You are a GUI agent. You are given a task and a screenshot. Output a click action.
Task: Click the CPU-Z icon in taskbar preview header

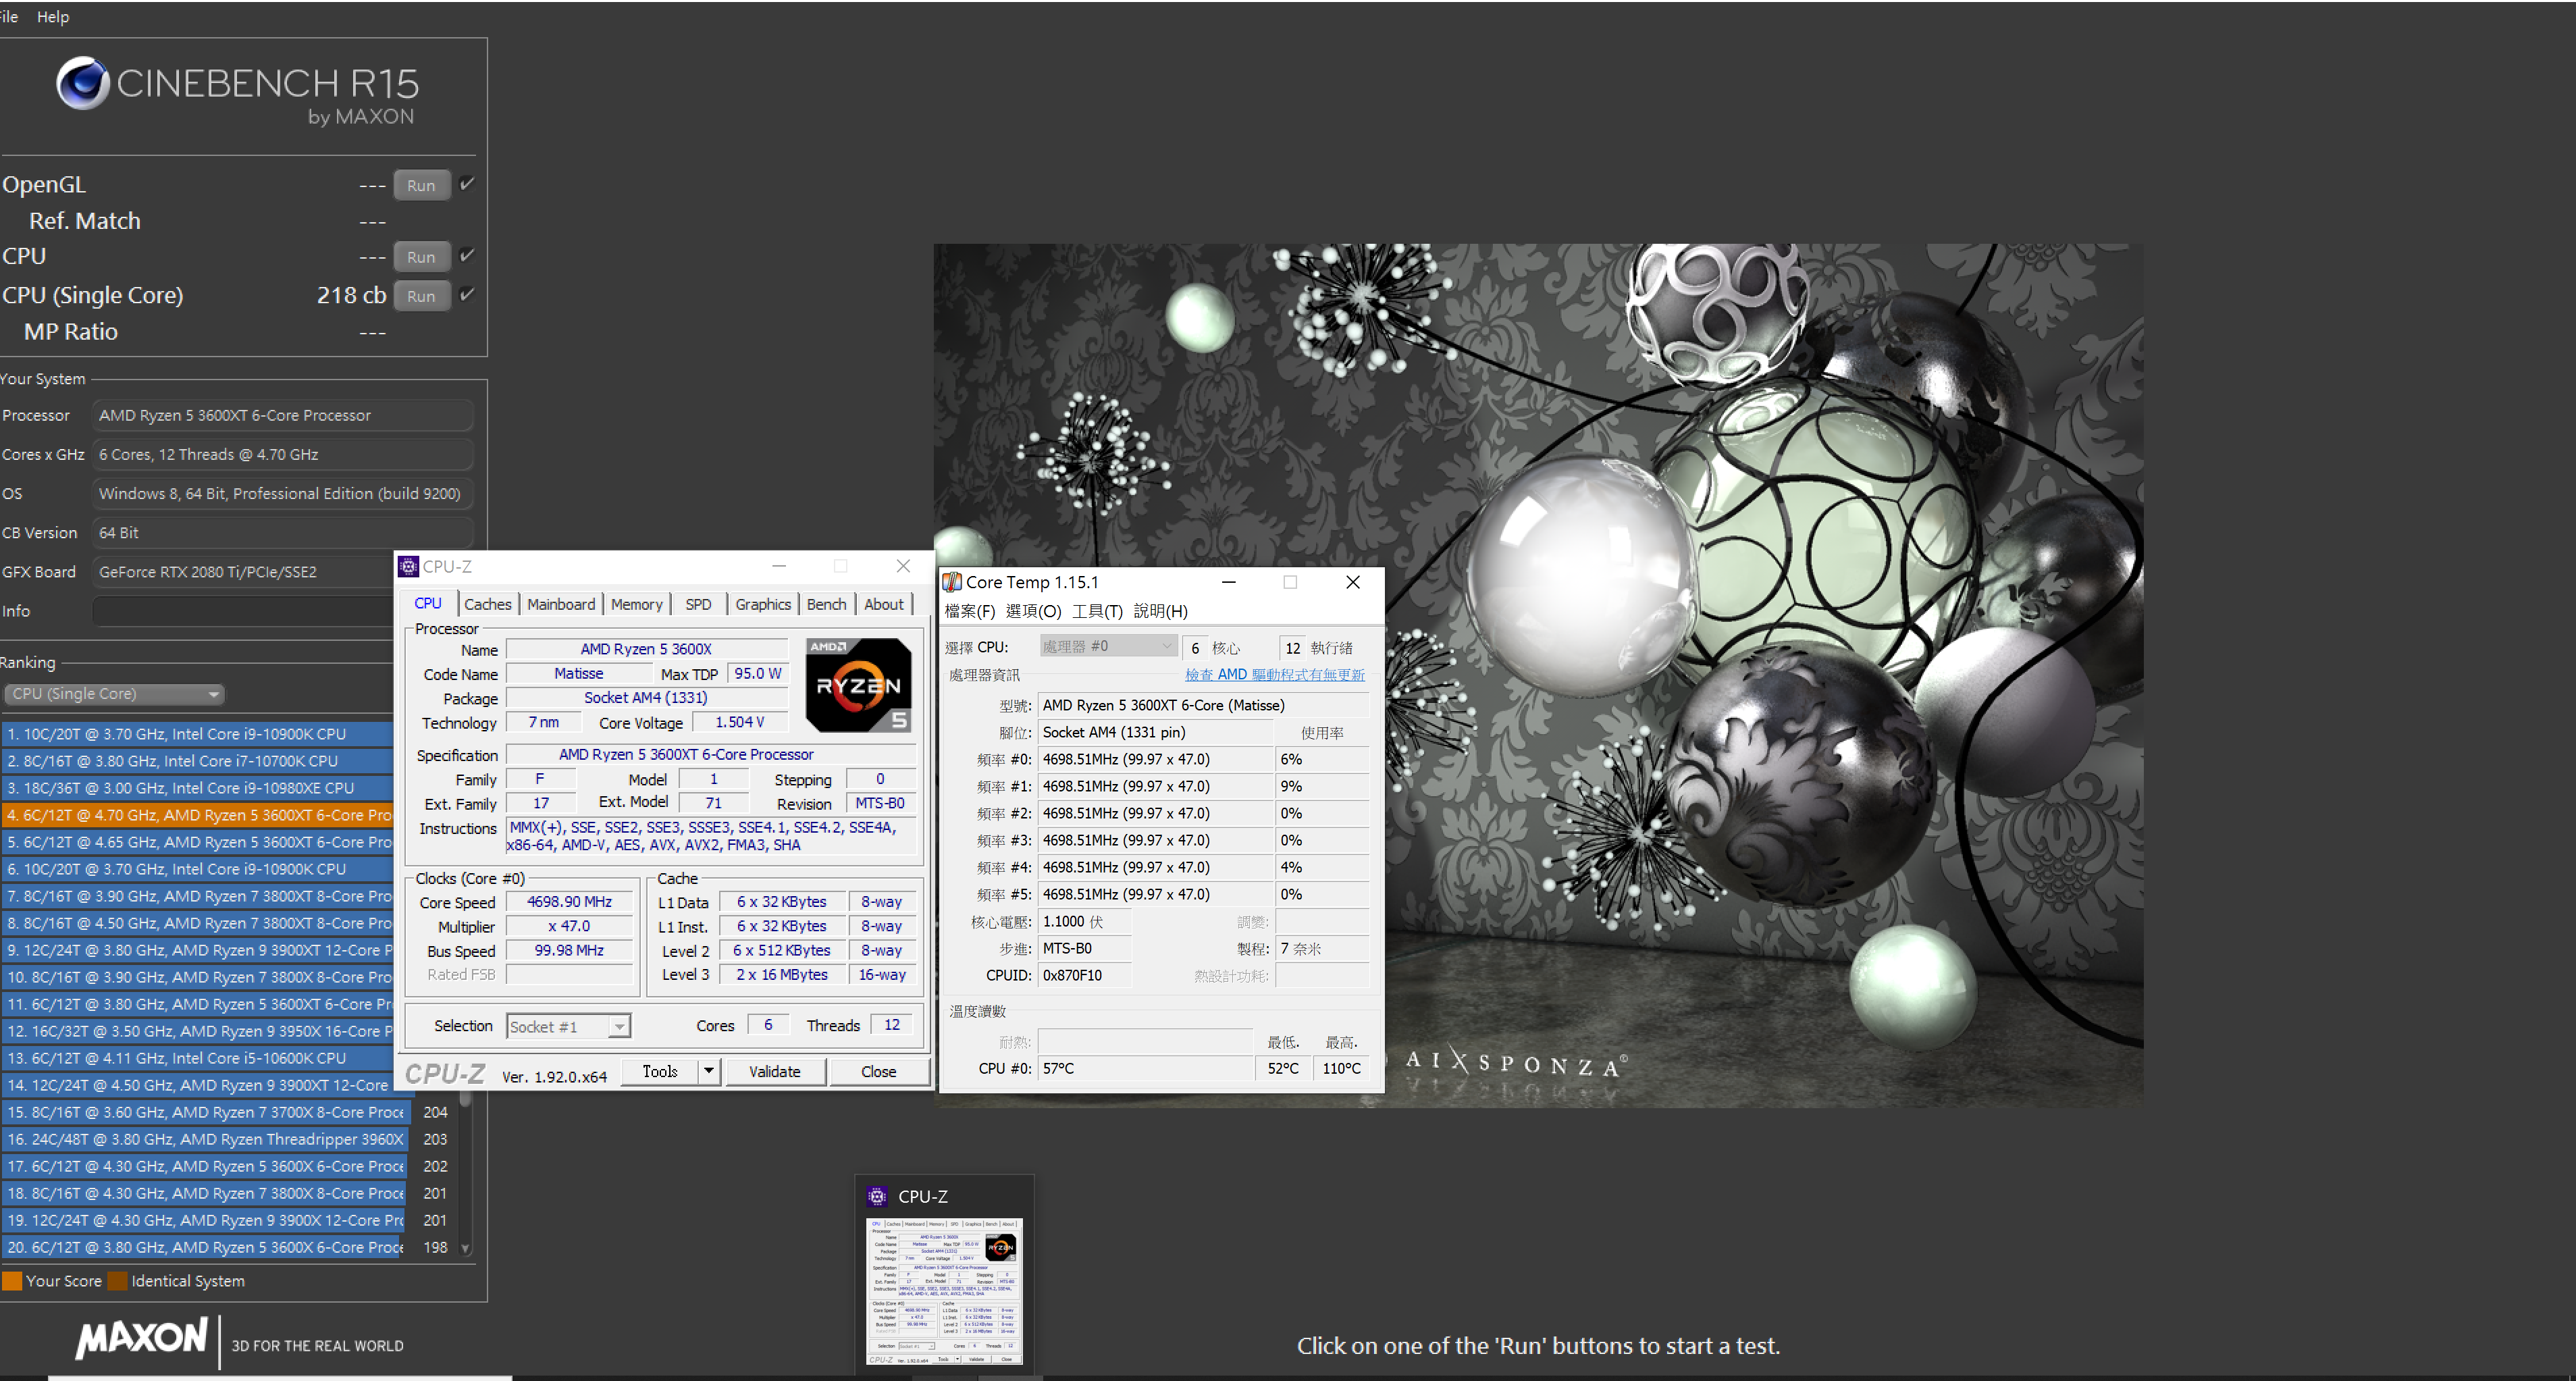click(877, 1196)
